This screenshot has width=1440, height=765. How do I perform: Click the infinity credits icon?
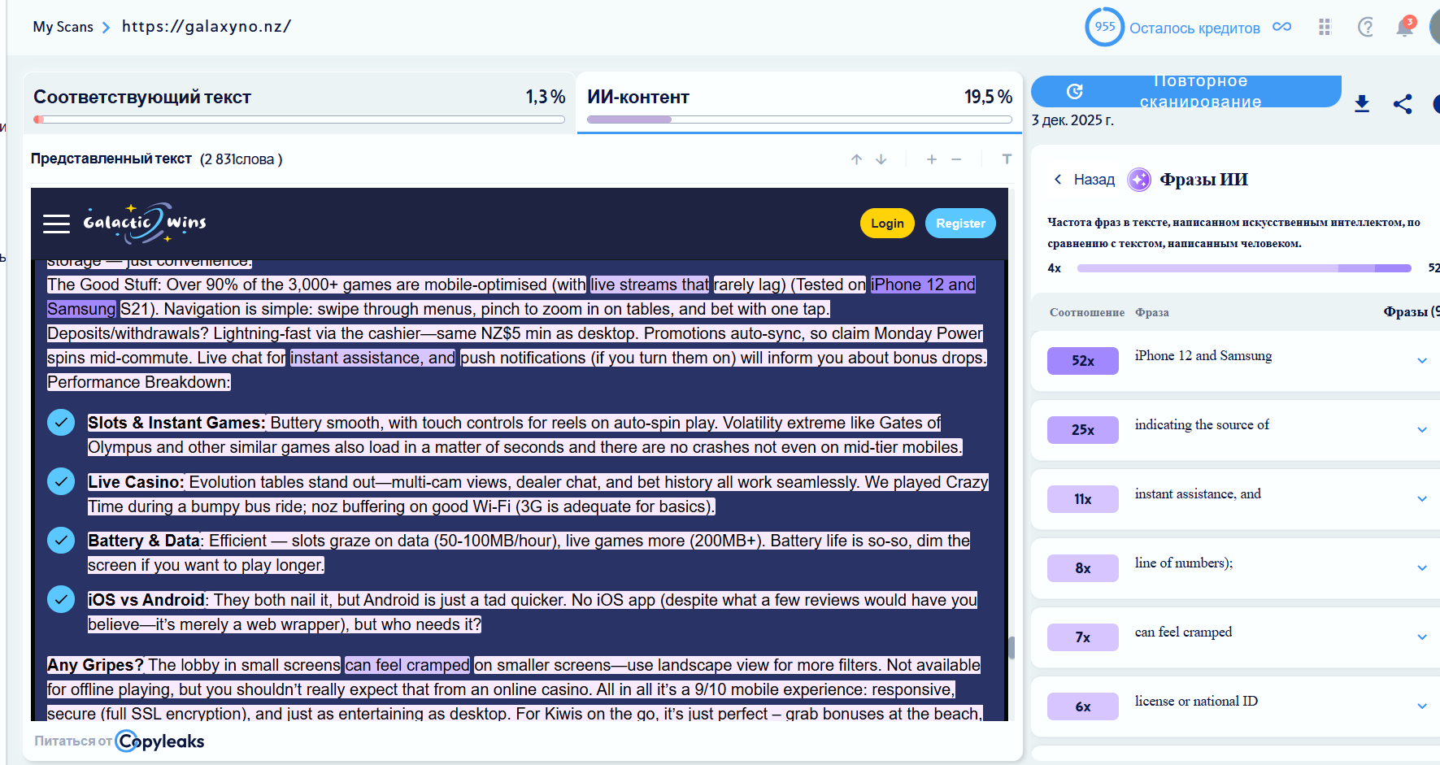[x=1282, y=27]
